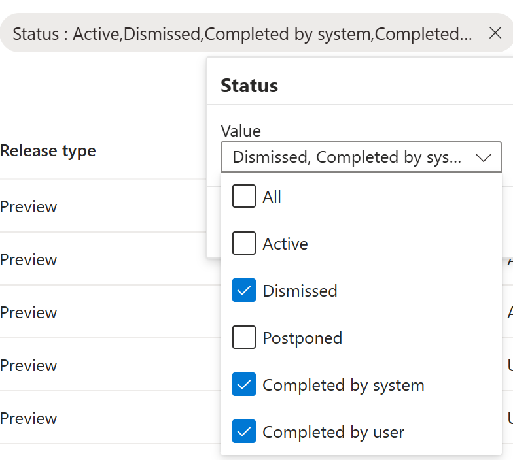Click the Status panel heading
513x460 pixels.
coord(249,86)
